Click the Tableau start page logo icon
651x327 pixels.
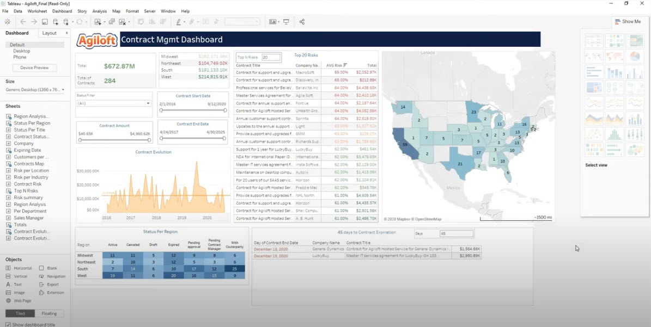coord(8,22)
